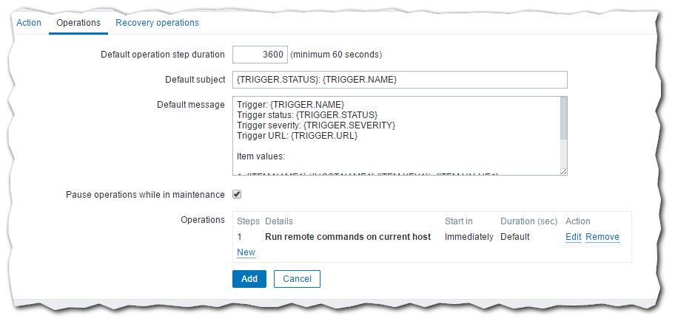Remove the Run remote commands operation
675x324 pixels.
coord(602,237)
